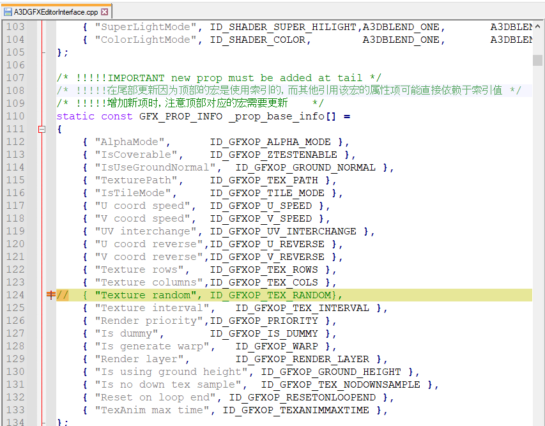Click the vertical scrollbar thumb
Viewport: 545px width, 426px height.
tap(537, 60)
